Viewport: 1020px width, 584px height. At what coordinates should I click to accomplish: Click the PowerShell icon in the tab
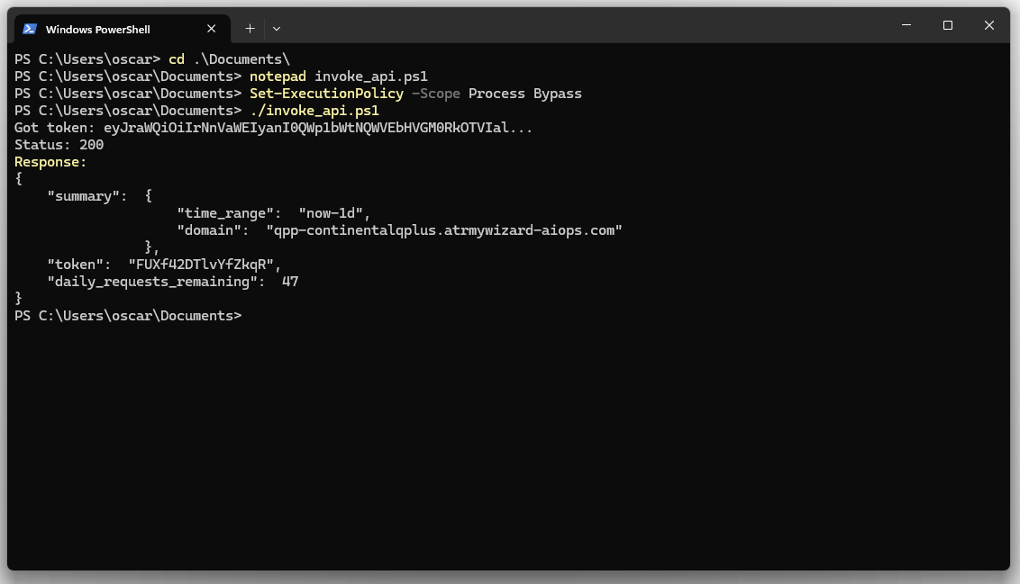pyautogui.click(x=30, y=29)
